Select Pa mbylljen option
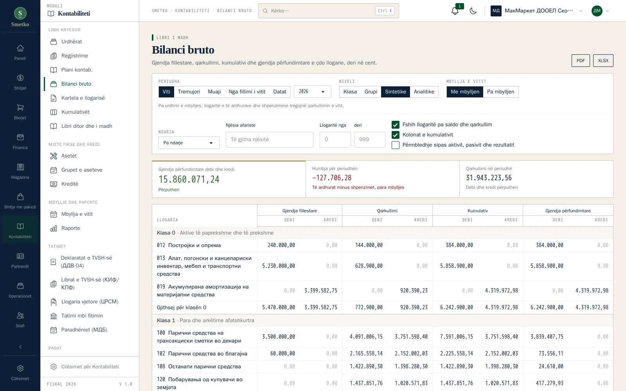 [500, 92]
